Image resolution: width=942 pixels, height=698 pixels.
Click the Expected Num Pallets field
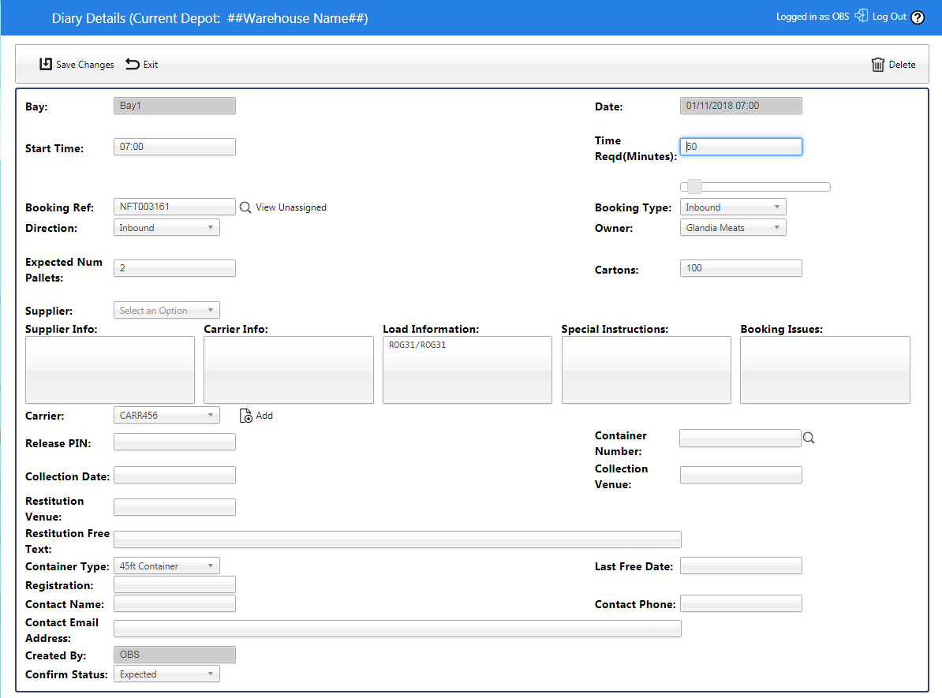pyautogui.click(x=174, y=268)
